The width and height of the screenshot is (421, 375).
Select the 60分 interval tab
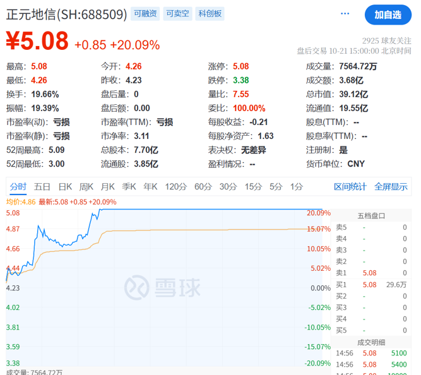203,186
